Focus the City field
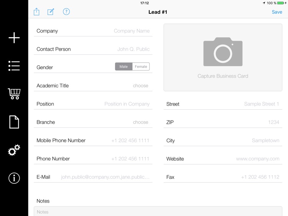 [x=223, y=140]
